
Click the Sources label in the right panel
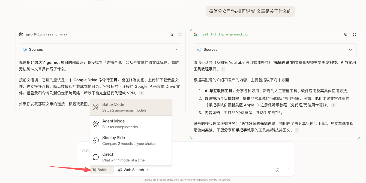(211, 50)
